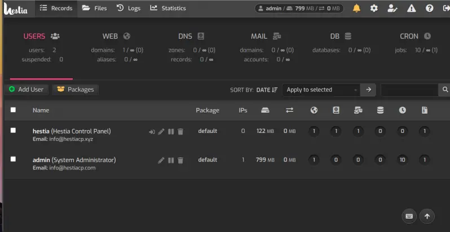
Task: Open edit user profile icon in the top bar
Action: tap(392, 8)
